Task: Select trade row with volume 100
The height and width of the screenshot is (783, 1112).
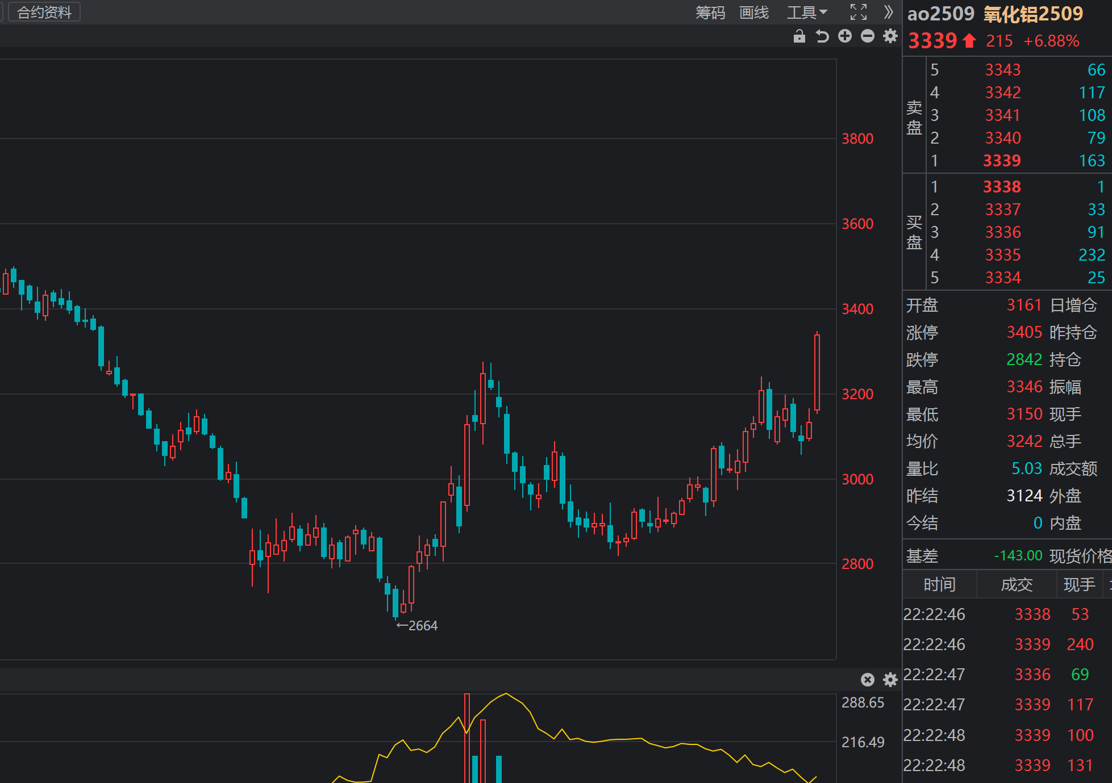Action: pos(1007,735)
